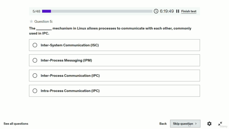Click the Inter-System Communication (ISC) answer text
Image resolution: width=229 pixels, height=129 pixels.
point(70,45)
